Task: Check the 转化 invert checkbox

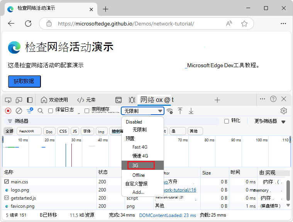Action: pos(227,121)
